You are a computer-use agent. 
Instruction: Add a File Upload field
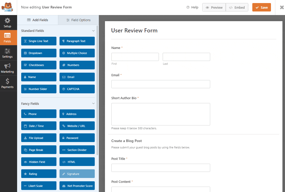click(39, 138)
